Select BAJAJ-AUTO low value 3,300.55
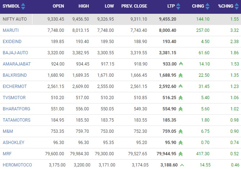 pos(106,53)
